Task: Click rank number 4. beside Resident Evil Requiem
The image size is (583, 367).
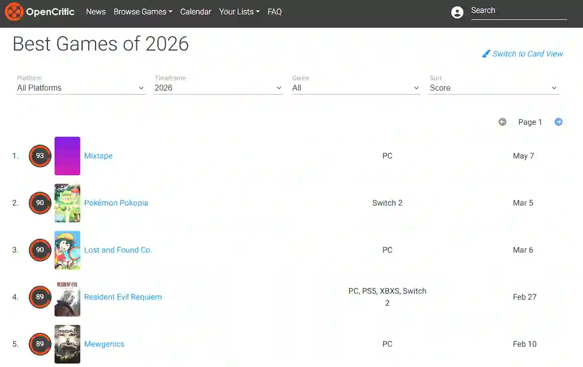Action: click(x=15, y=297)
